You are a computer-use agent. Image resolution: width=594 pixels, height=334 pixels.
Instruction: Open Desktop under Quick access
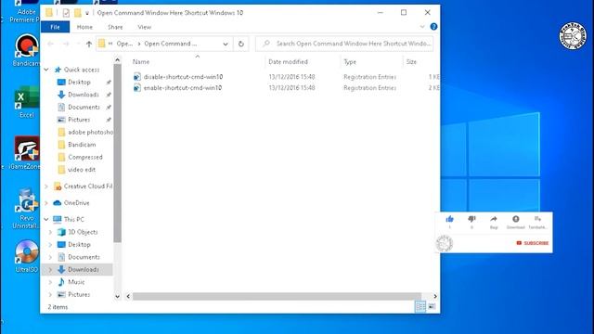(79, 83)
